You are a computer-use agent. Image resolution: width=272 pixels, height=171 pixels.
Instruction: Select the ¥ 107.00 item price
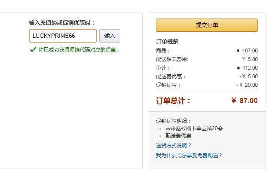click(x=247, y=51)
